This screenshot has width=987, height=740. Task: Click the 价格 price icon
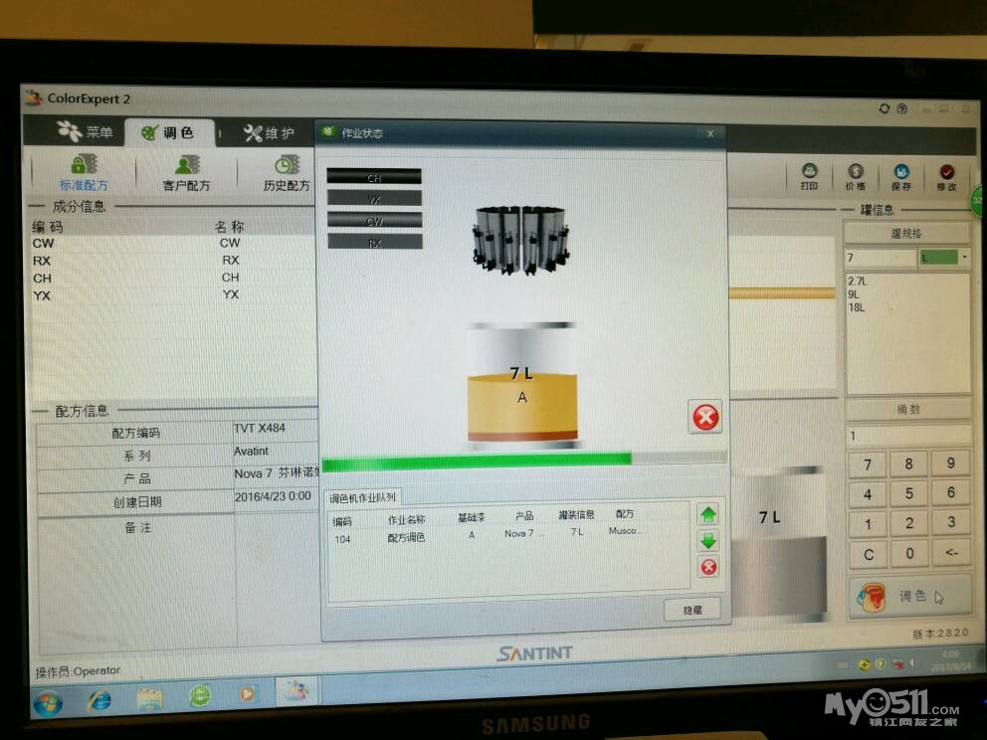tap(855, 176)
